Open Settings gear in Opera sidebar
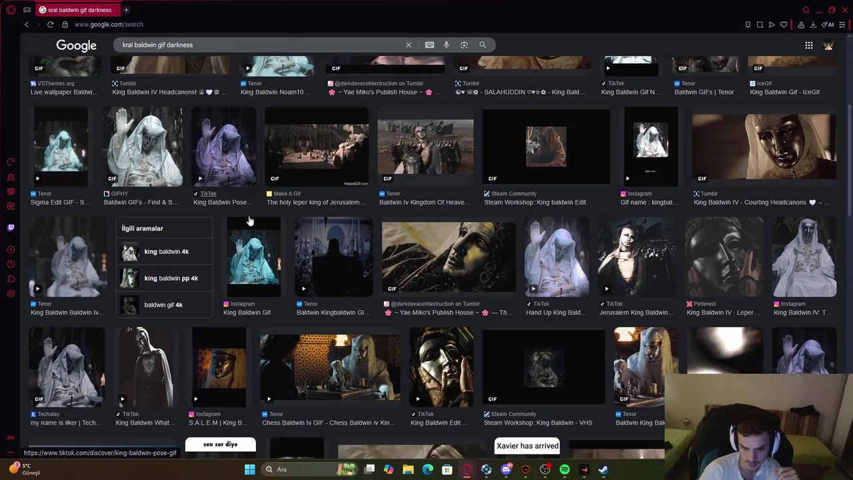 (11, 294)
